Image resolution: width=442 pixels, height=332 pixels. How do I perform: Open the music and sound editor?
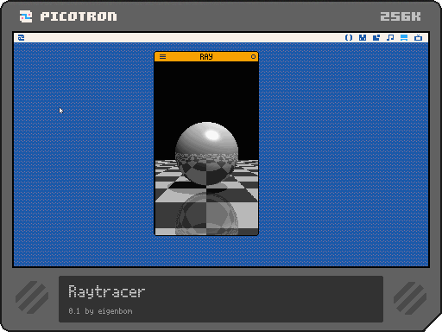390,37
